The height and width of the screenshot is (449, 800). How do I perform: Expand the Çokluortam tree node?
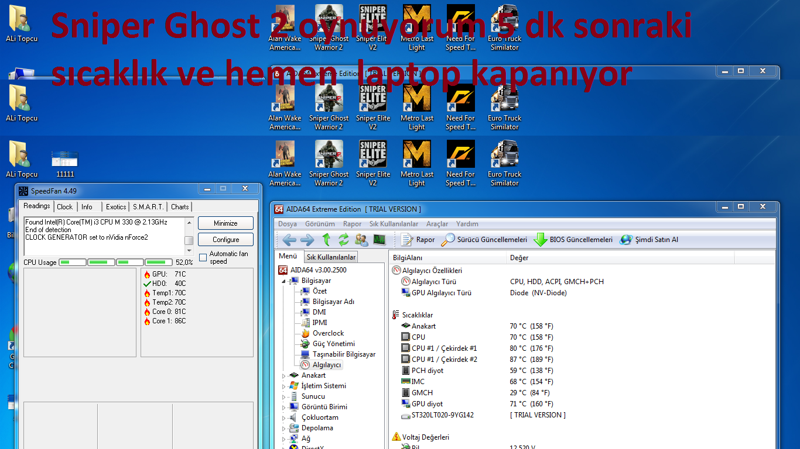click(284, 418)
